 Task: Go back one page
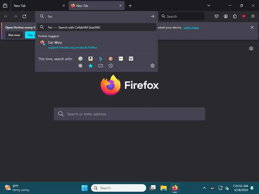(6, 16)
